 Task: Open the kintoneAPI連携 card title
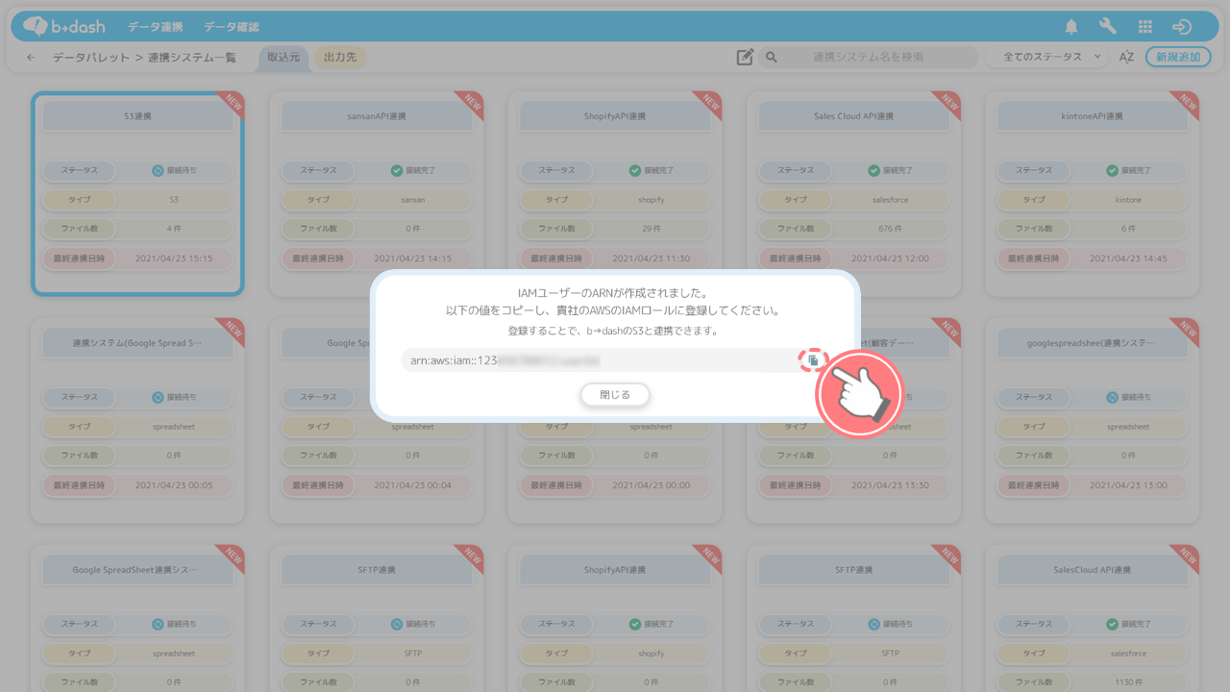point(1093,116)
